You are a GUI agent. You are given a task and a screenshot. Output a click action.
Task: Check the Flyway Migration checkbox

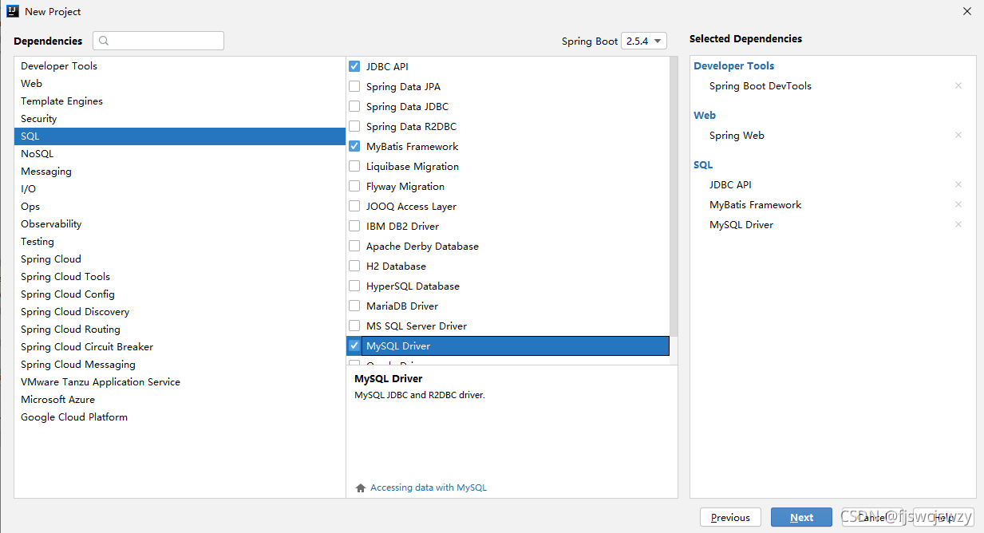[x=354, y=186]
